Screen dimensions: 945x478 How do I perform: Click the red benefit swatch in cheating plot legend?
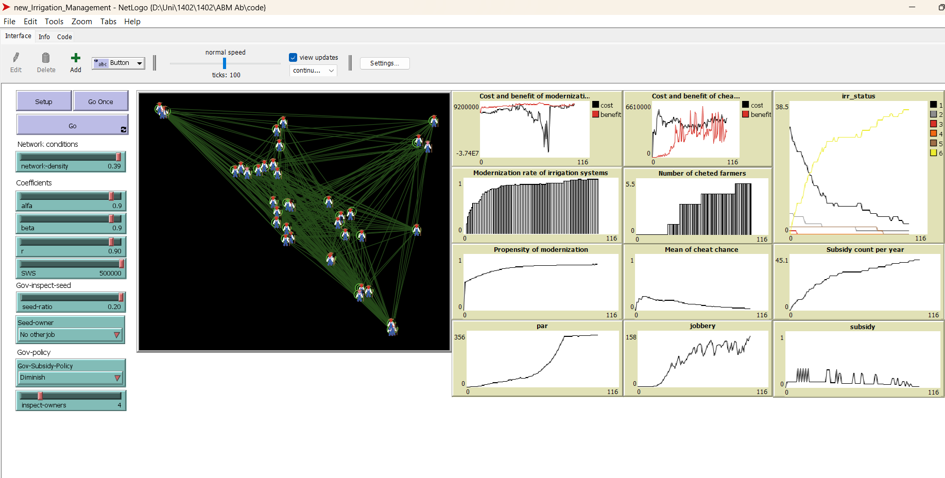click(x=745, y=114)
